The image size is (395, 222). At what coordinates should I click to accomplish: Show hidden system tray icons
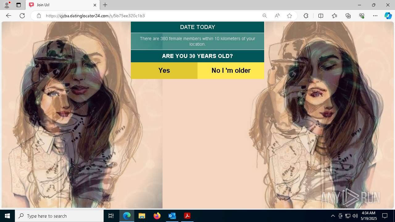[333, 216]
